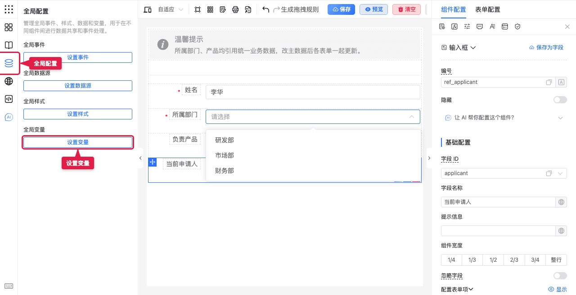
Task: Select 2/3 component width
Action: coord(514,260)
